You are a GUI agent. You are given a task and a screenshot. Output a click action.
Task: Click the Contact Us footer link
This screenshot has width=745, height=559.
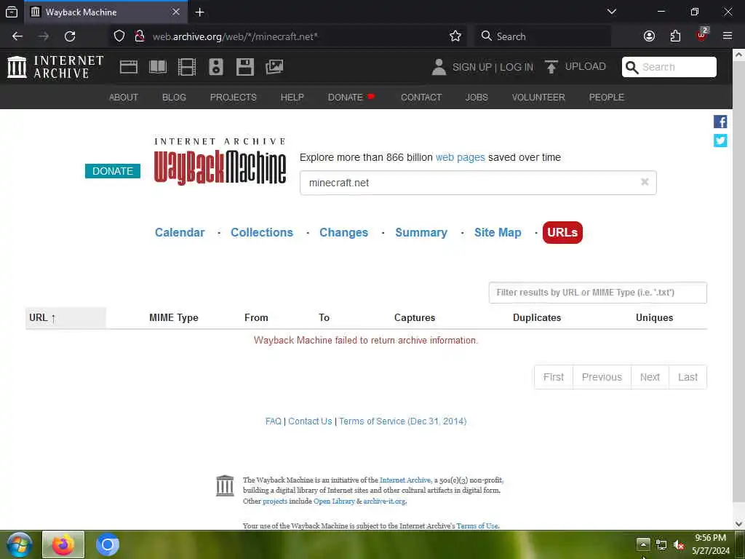pos(310,421)
